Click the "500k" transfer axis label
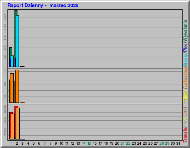Screen dimensions: 190x148 point(5,120)
